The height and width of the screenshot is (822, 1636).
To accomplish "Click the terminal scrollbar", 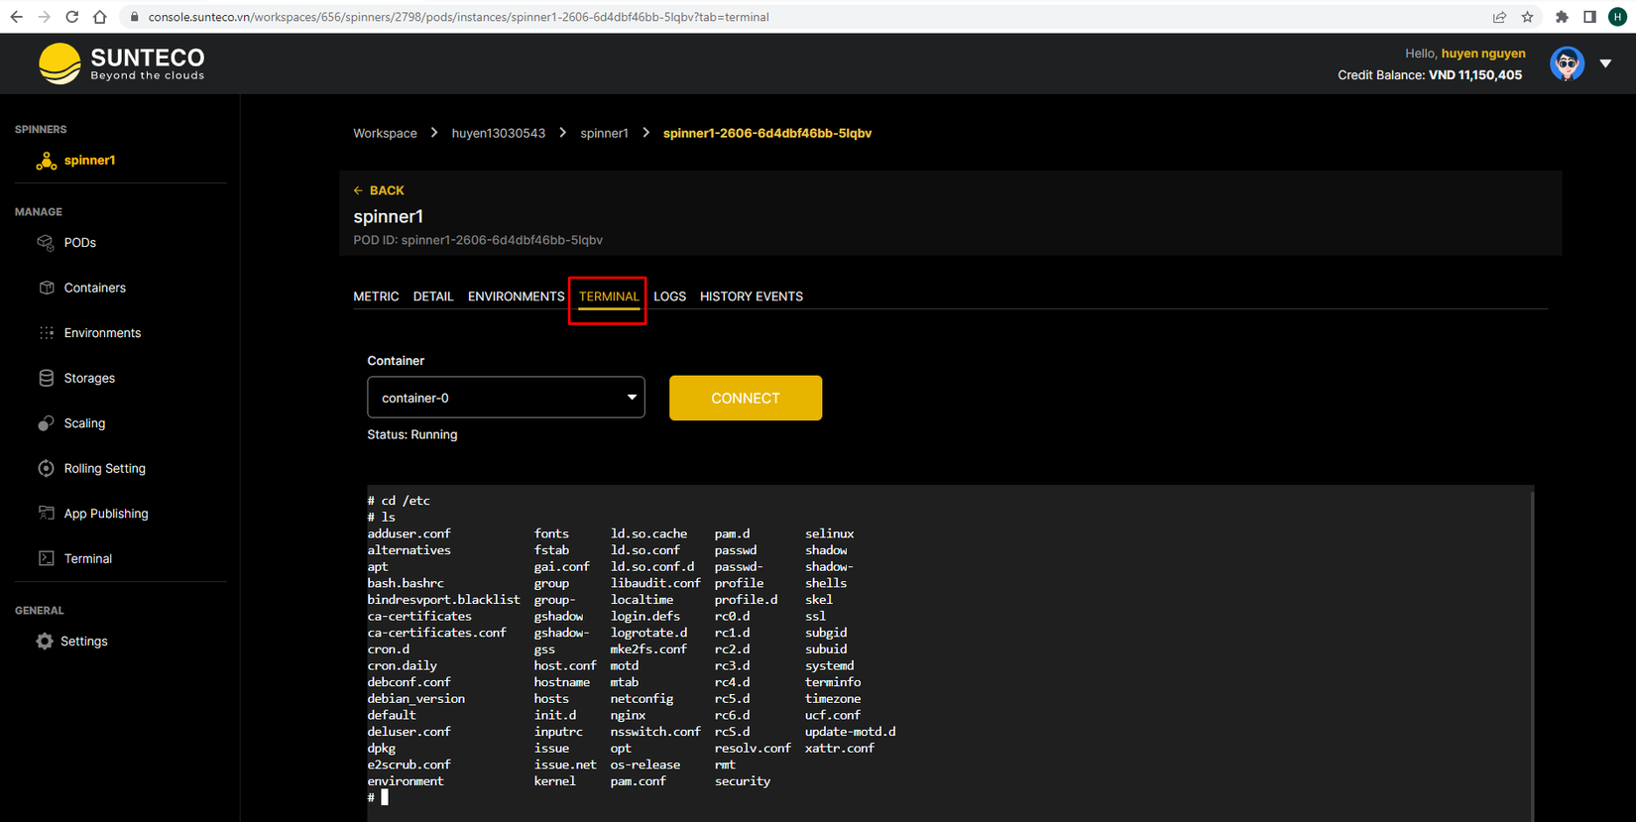I will point(1532,653).
